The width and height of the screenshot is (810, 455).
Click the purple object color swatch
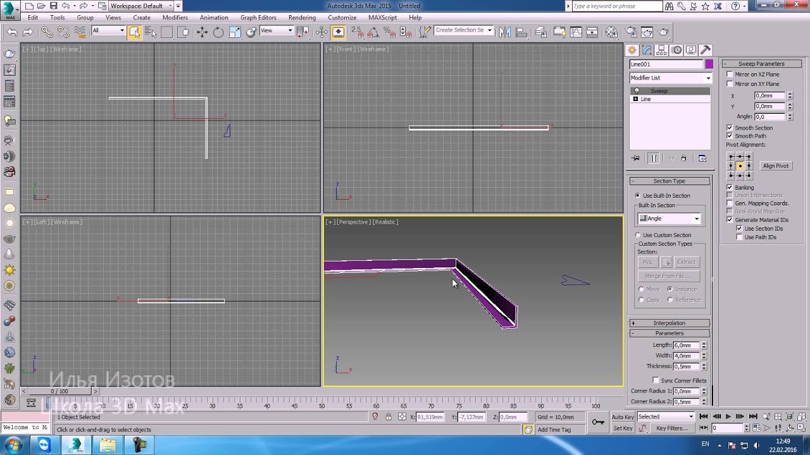709,64
